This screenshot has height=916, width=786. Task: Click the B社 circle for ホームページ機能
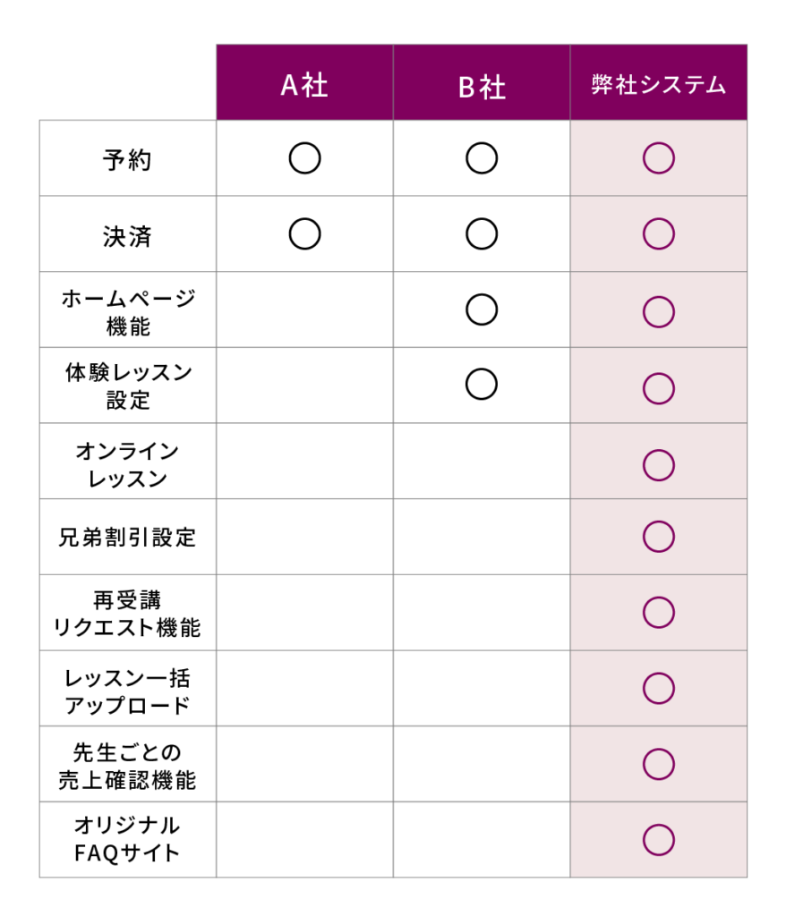pos(482,310)
